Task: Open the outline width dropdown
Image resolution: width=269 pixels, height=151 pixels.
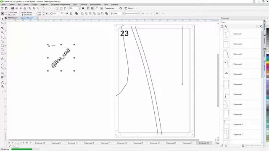Action: coord(123,13)
